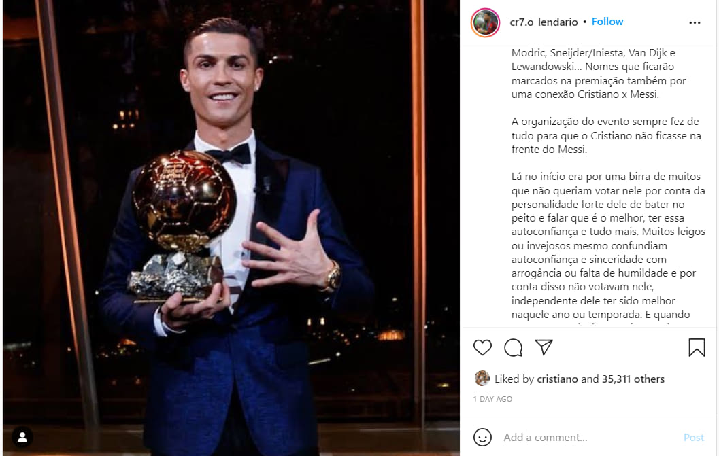Image resolution: width=719 pixels, height=456 pixels.
Task: Click caption paragraph starting 'Lá no início'
Action: click(x=608, y=245)
